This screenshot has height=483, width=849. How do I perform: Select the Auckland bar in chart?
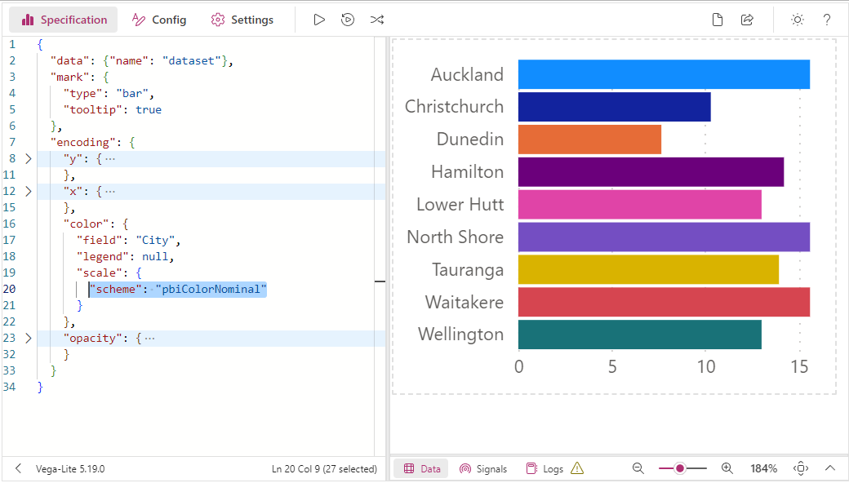tap(664, 74)
